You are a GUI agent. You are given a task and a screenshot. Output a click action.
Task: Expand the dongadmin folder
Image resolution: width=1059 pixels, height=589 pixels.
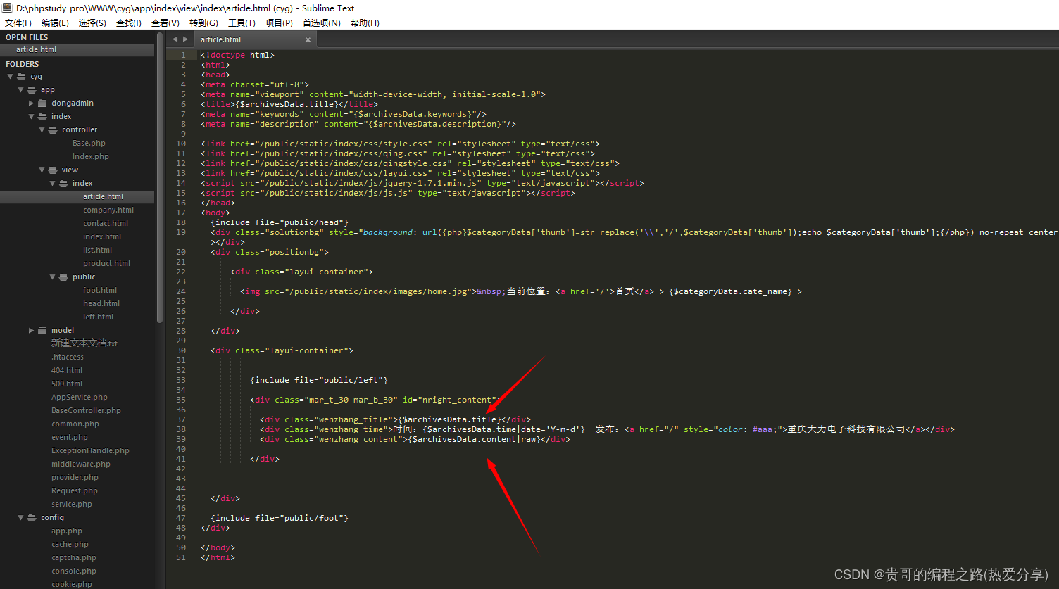(x=32, y=103)
